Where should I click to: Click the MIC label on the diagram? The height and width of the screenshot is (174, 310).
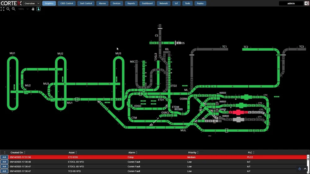132,62
